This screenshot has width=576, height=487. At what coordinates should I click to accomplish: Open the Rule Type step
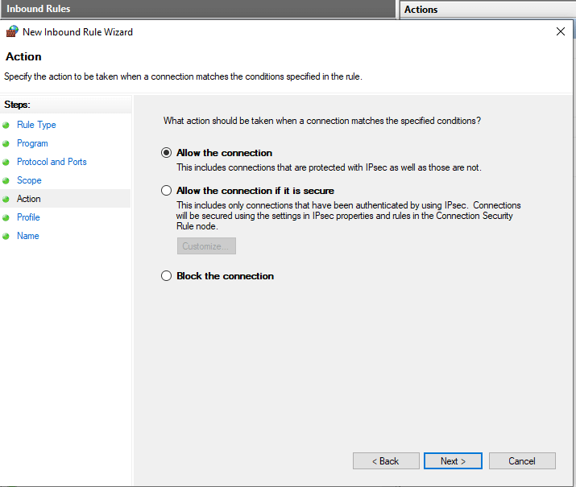[36, 125]
